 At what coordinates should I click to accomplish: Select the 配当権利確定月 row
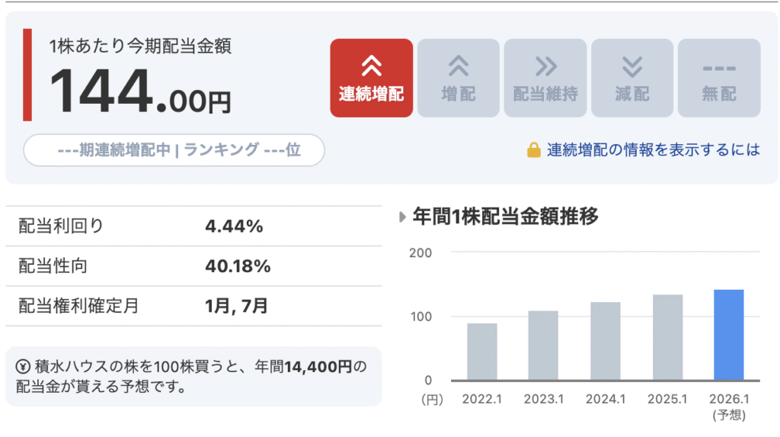pos(193,307)
